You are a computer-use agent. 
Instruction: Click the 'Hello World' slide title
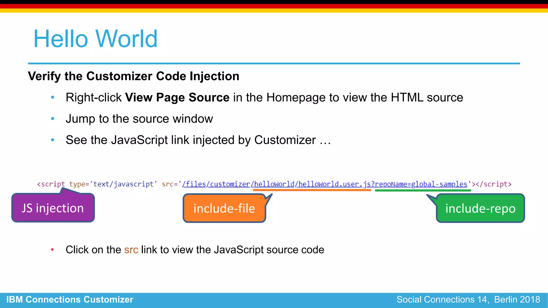(x=96, y=39)
